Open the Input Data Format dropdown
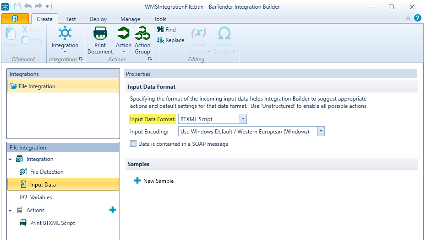 (243, 119)
